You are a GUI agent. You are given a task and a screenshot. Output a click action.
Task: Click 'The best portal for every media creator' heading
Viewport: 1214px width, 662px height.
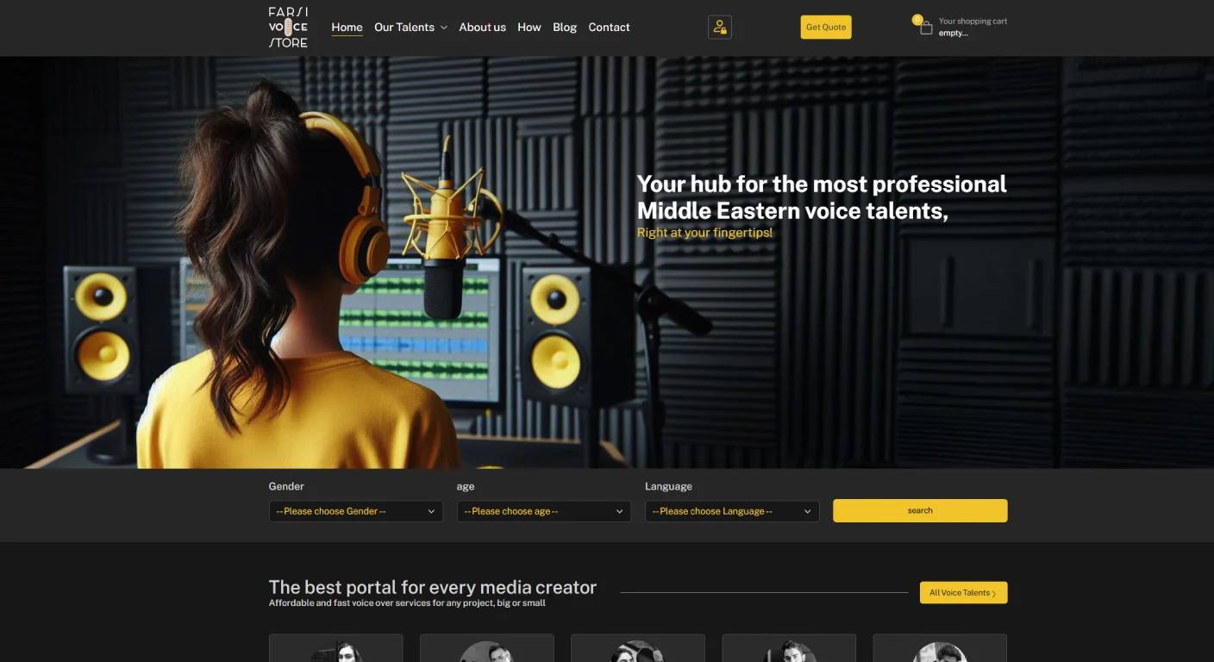pyautogui.click(x=433, y=588)
